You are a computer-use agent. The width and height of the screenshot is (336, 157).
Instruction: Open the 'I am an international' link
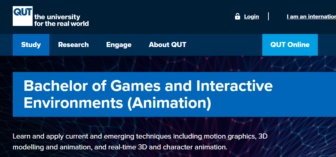tap(311, 17)
